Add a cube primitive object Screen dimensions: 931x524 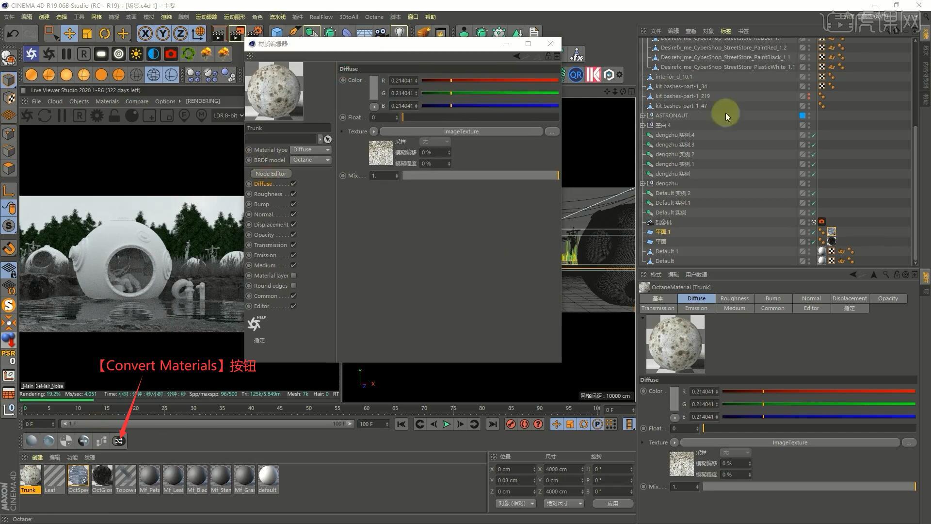click(277, 33)
